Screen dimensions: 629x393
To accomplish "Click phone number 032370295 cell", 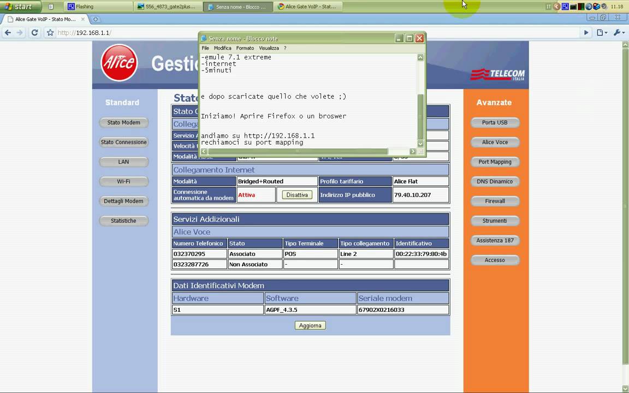I will tap(199, 254).
